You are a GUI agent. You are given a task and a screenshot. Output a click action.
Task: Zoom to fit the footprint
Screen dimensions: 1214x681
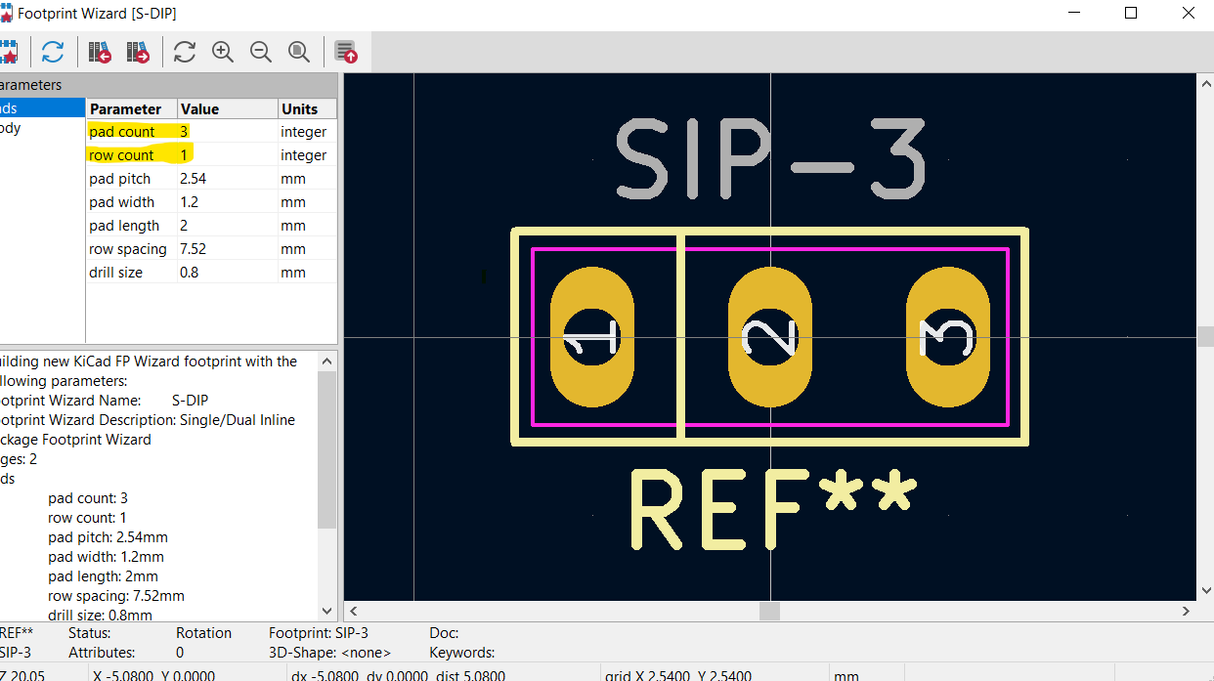[x=299, y=52]
